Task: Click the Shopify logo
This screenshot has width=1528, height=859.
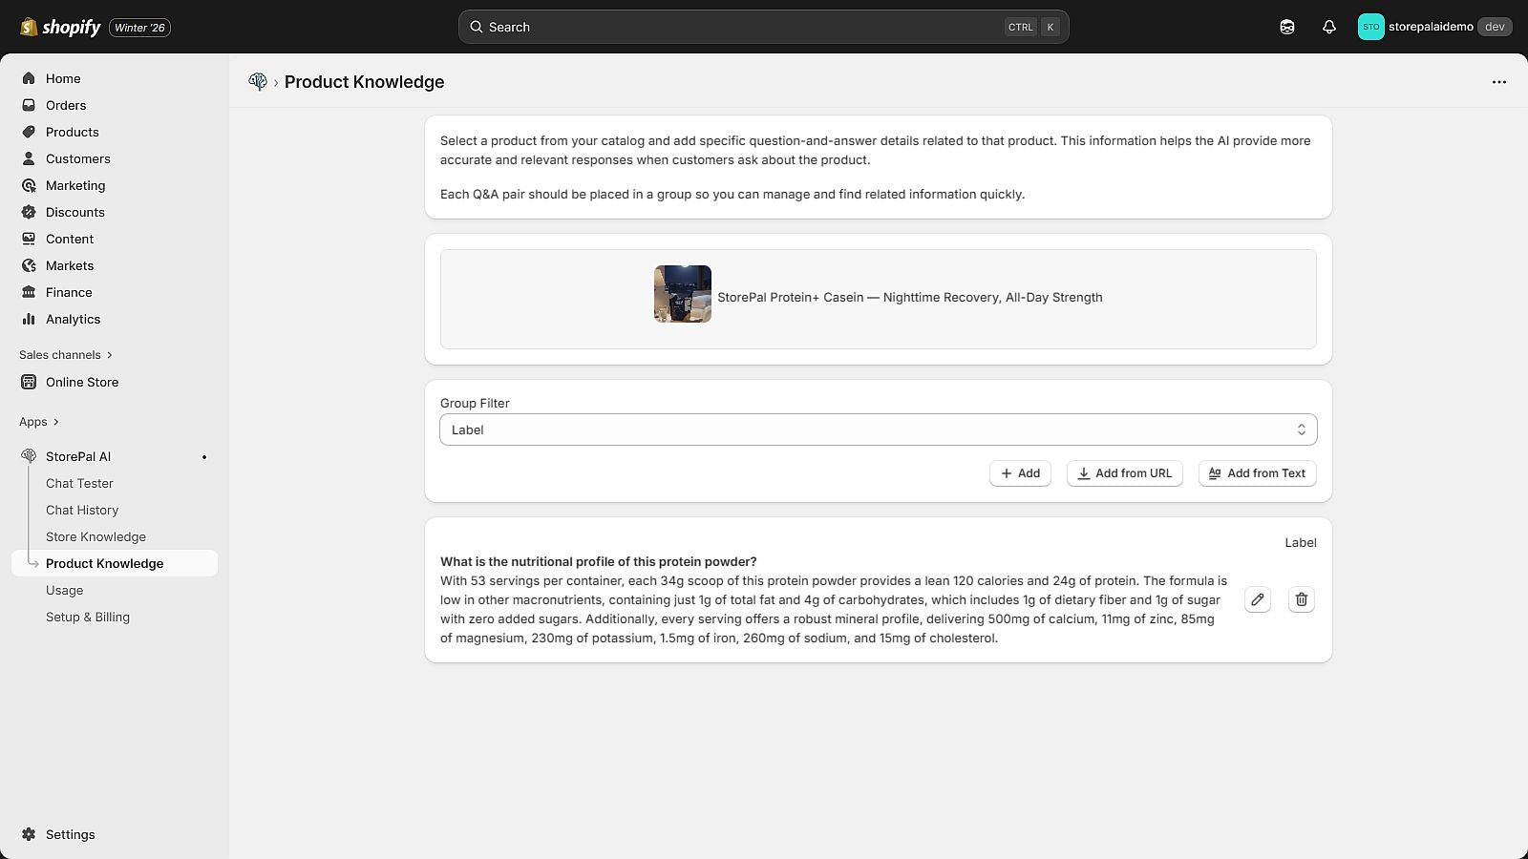Action: (x=60, y=27)
